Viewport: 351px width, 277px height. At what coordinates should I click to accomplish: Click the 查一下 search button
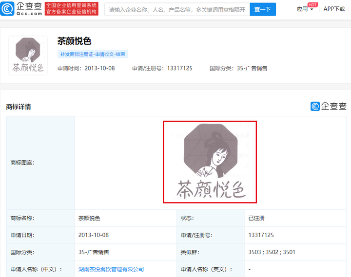[263, 9]
